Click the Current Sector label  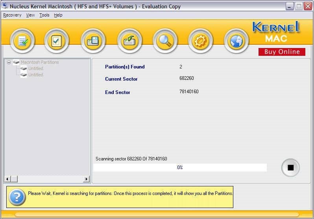[x=121, y=79]
